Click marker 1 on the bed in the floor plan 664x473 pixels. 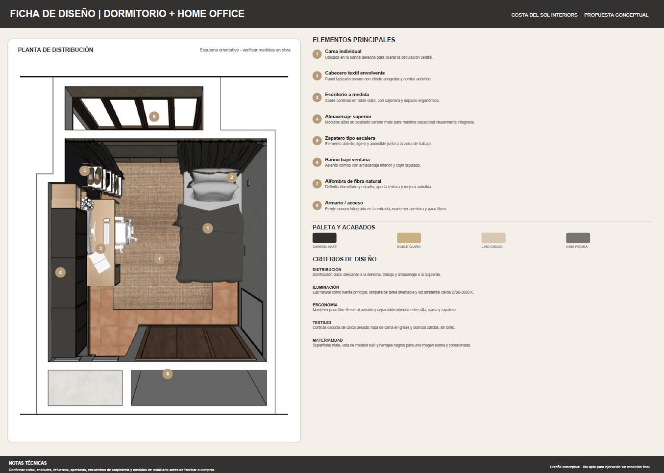(x=208, y=228)
